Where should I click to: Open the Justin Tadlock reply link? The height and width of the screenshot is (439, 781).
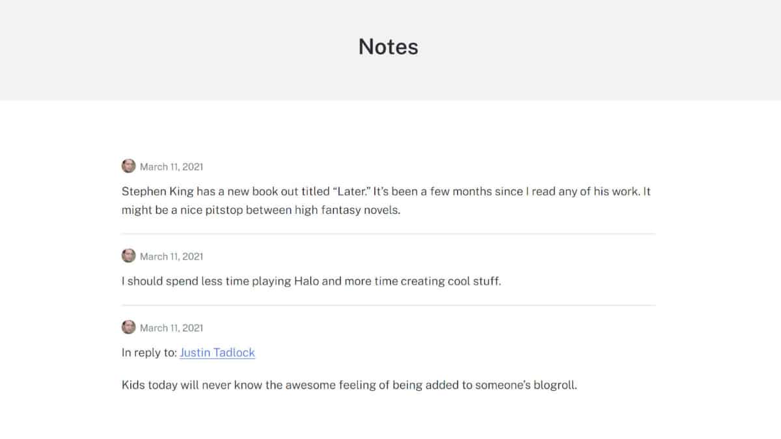coord(217,353)
